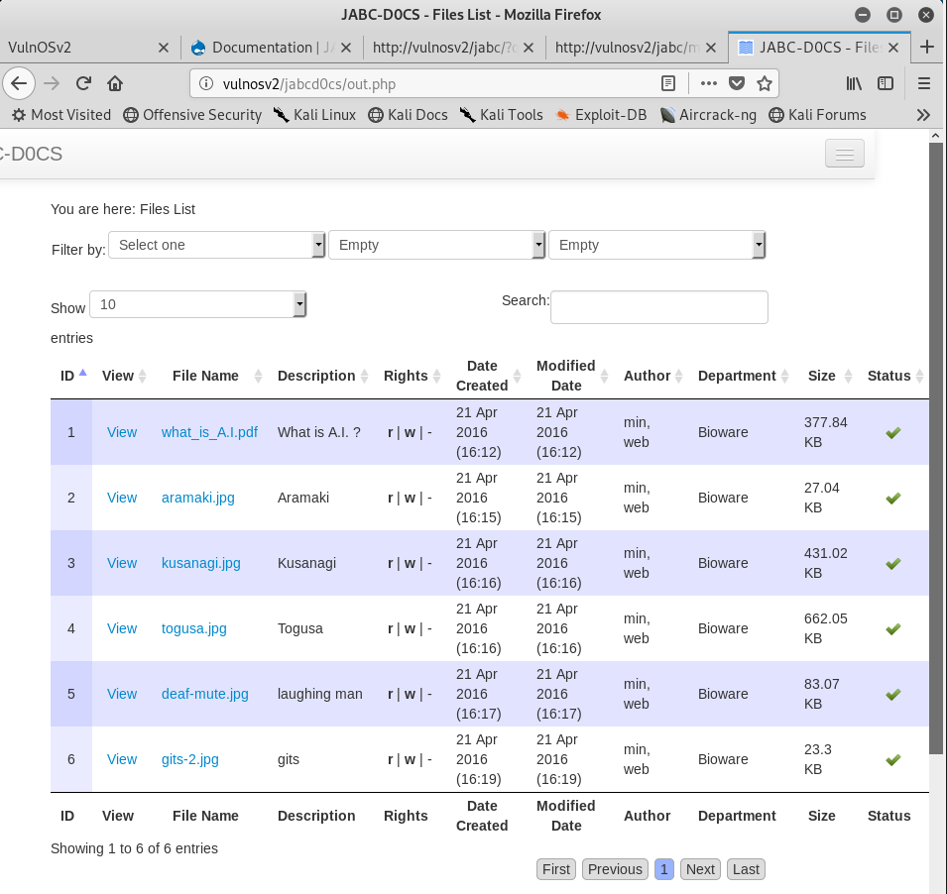Screen dimensions: 947x894
Task: Click status checkmark for togusa.jpg row
Action: (x=893, y=628)
